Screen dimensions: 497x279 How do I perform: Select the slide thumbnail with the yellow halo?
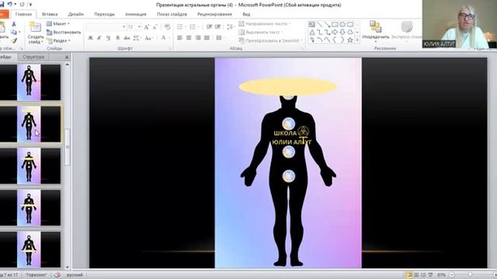click(x=30, y=124)
